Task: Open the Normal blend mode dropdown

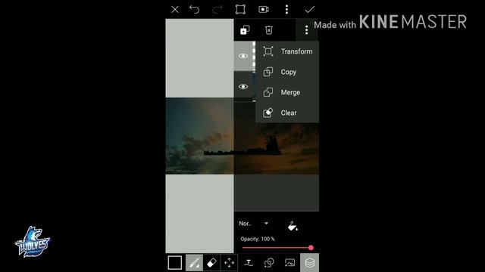Action: point(254,224)
